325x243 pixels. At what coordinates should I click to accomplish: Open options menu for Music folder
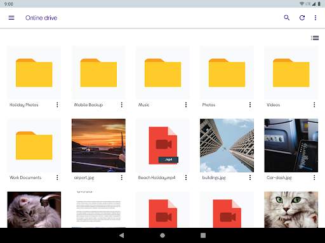coord(186,105)
